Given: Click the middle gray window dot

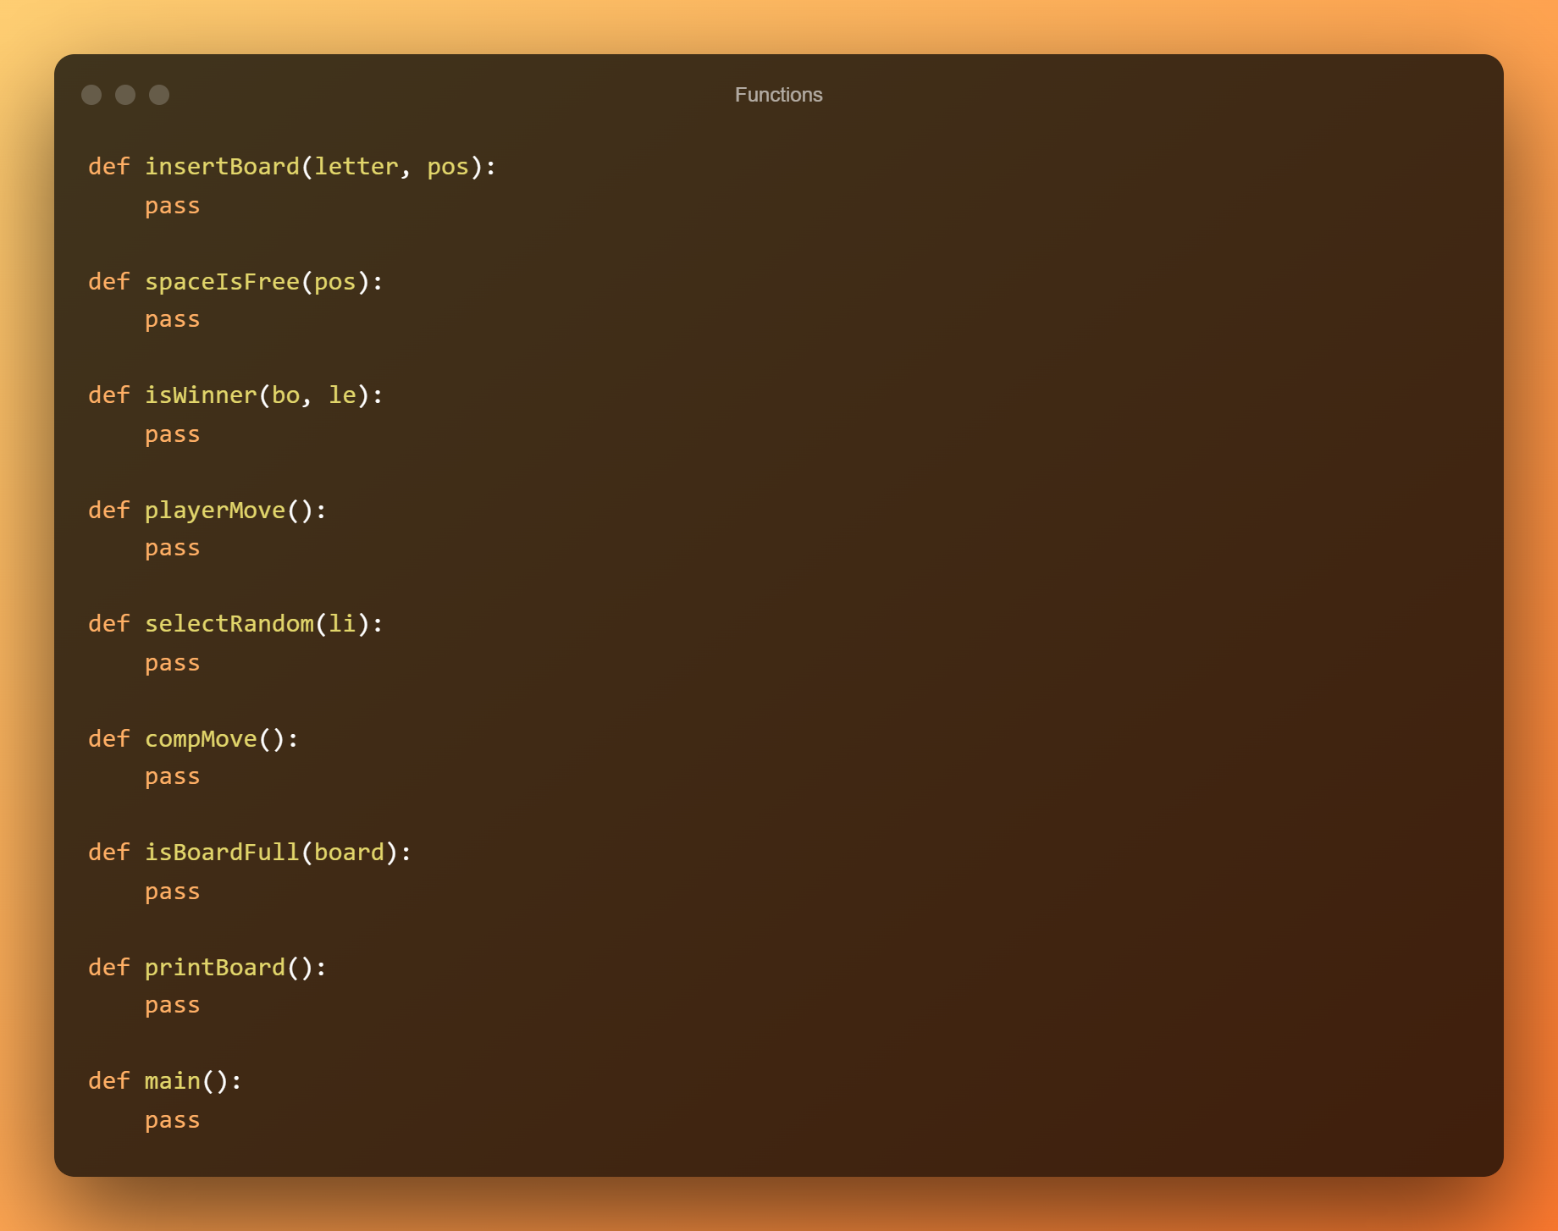Looking at the screenshot, I should 125,95.
